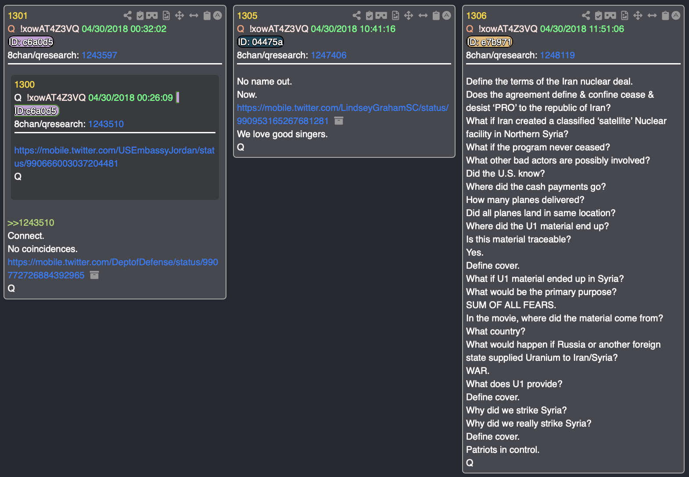The width and height of the screenshot is (689, 477).
Task: Click the line 'SUM OF ALL FEARS.'
Action: click(511, 305)
